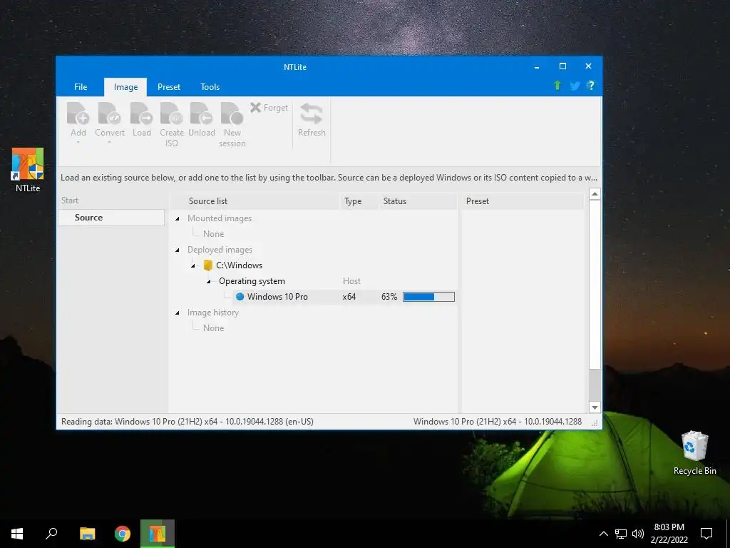The image size is (730, 548).
Task: Click the Convert toolbar icon
Action: 109,113
